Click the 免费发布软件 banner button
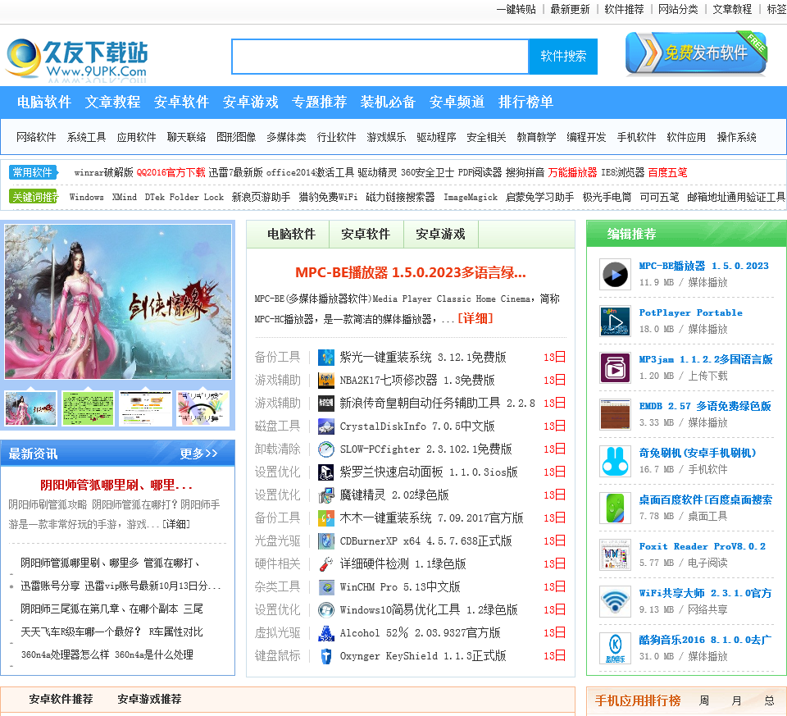 coord(696,52)
